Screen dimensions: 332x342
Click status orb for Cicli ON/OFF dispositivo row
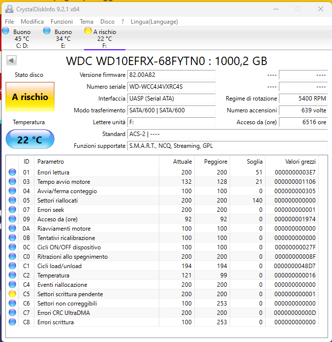click(12, 247)
